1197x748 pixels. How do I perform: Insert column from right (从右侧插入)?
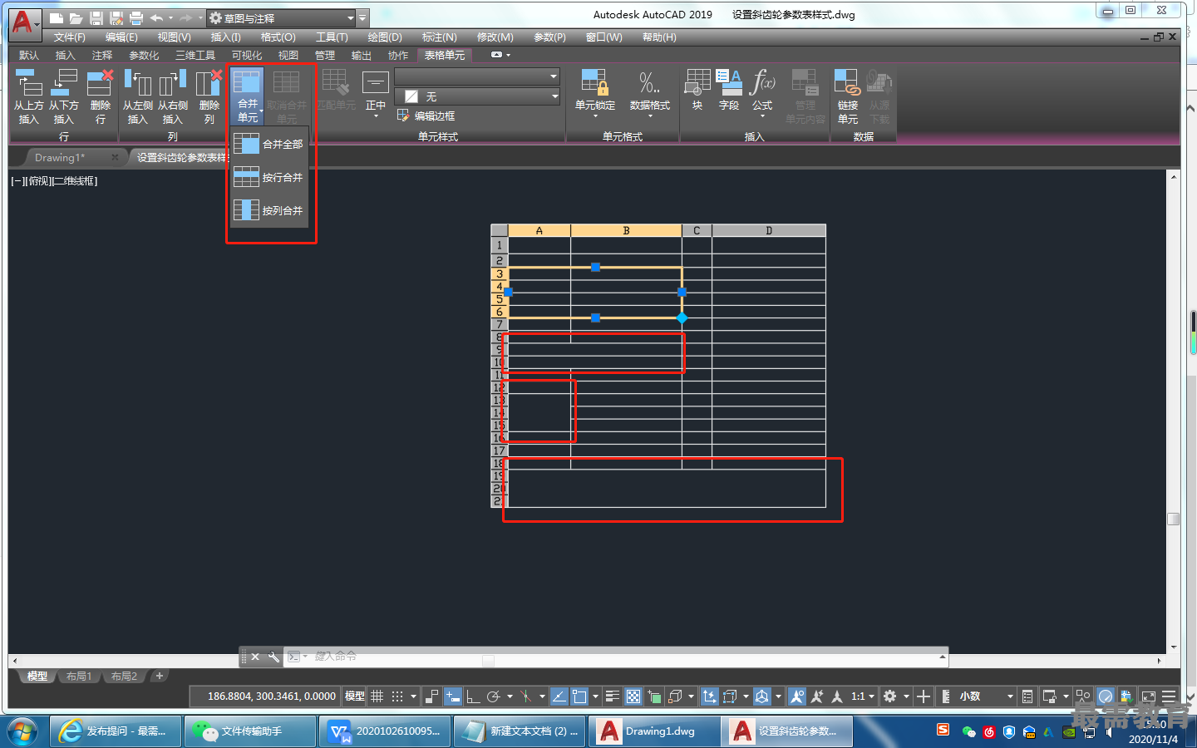(173, 96)
